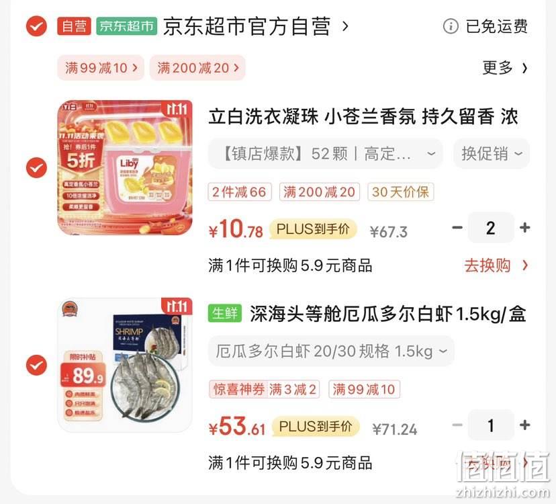Decrease the shrimp quantity with the minus icon
556x504 pixels.
[x=457, y=425]
